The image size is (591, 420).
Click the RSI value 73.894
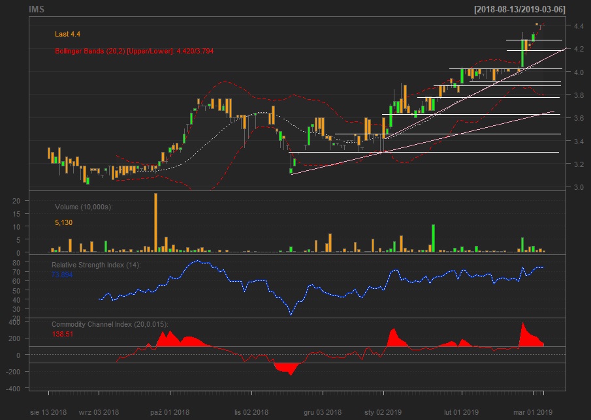[x=62, y=275]
